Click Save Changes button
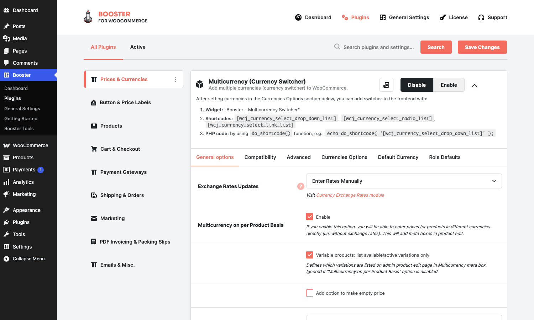This screenshot has width=534, height=320. click(482, 47)
